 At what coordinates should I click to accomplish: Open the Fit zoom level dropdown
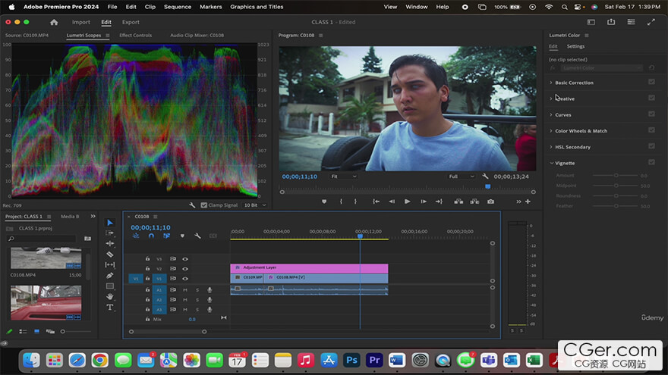tap(343, 177)
